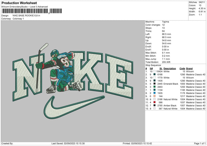Click stitch count 2843 in stop 6

click(160, 87)
